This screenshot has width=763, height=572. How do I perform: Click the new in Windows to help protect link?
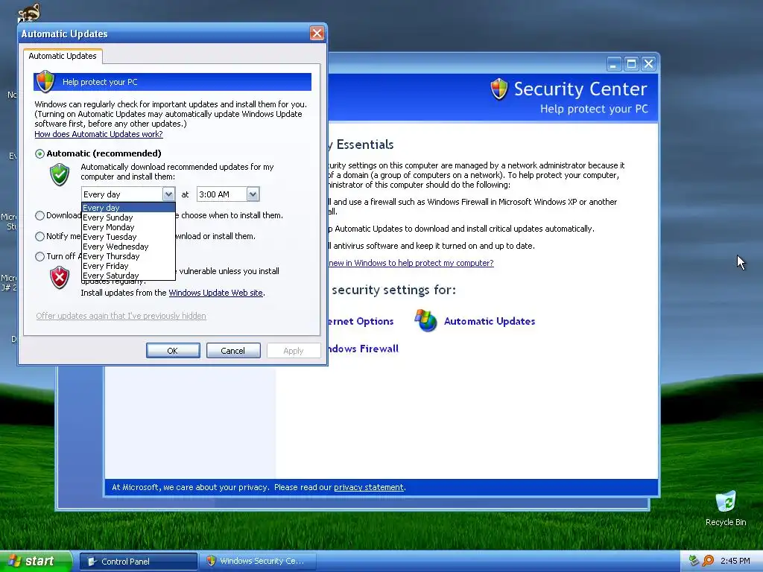click(411, 263)
